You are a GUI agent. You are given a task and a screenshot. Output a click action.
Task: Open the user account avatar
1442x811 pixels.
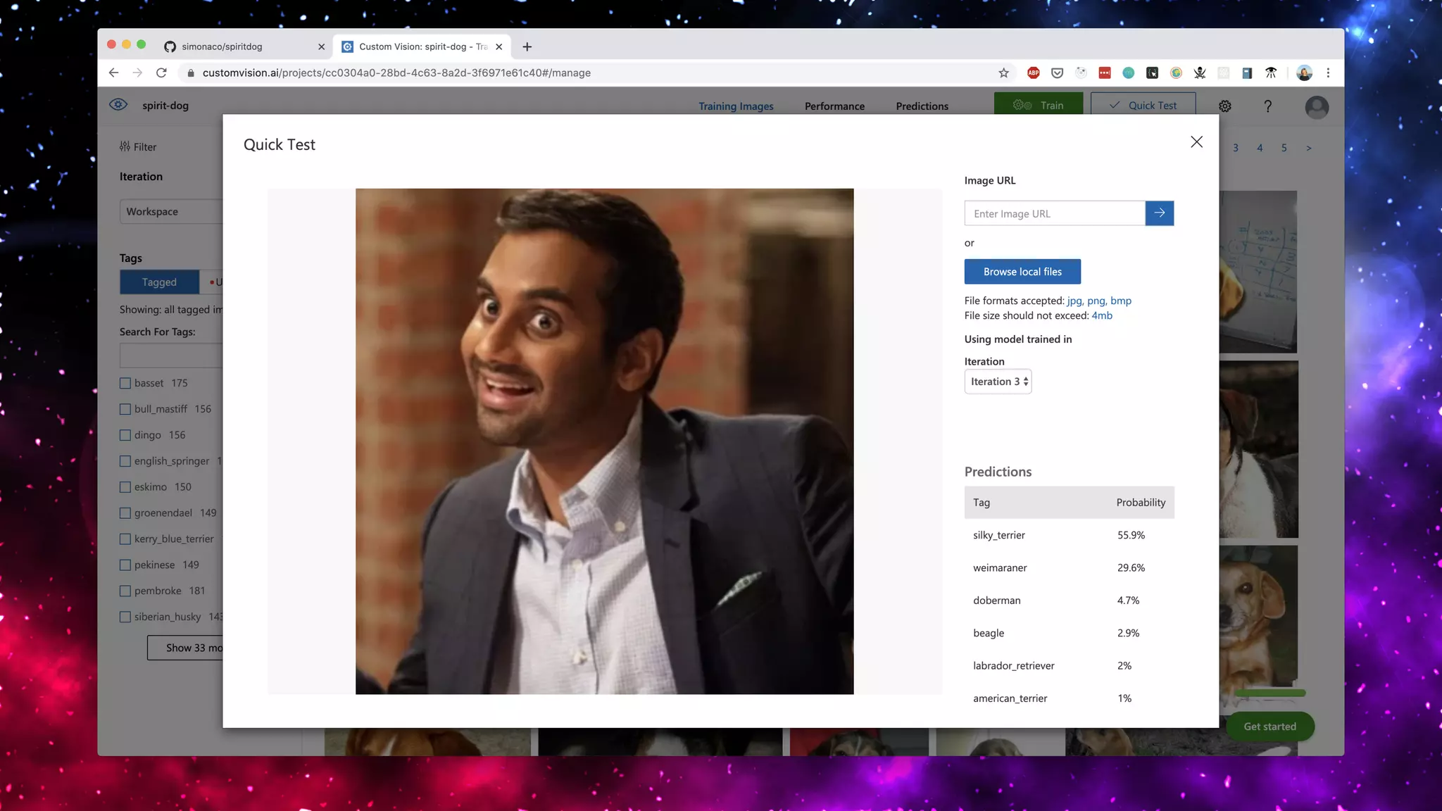click(1316, 107)
